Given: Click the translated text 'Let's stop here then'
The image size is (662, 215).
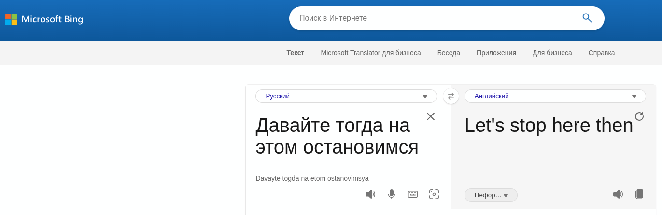Looking at the screenshot, I should tap(549, 126).
